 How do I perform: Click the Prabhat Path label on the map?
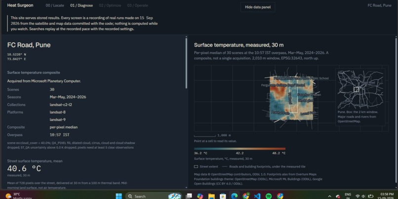point(280,113)
